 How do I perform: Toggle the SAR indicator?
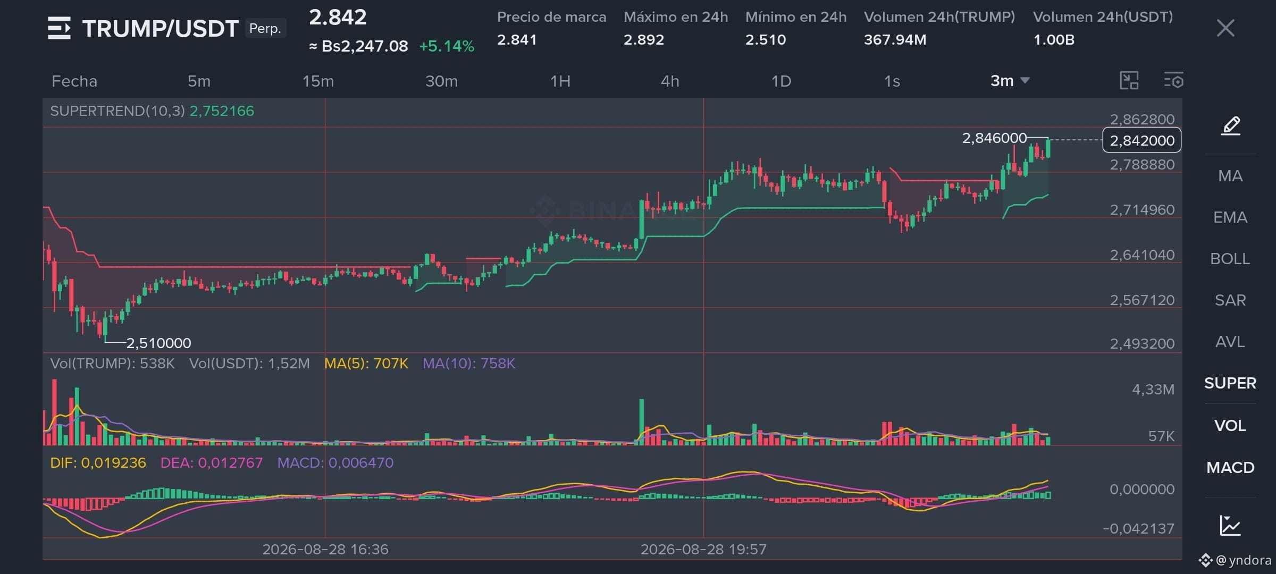1230,300
